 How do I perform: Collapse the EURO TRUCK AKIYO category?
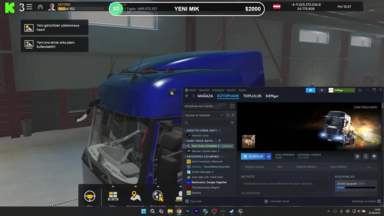click(185, 141)
